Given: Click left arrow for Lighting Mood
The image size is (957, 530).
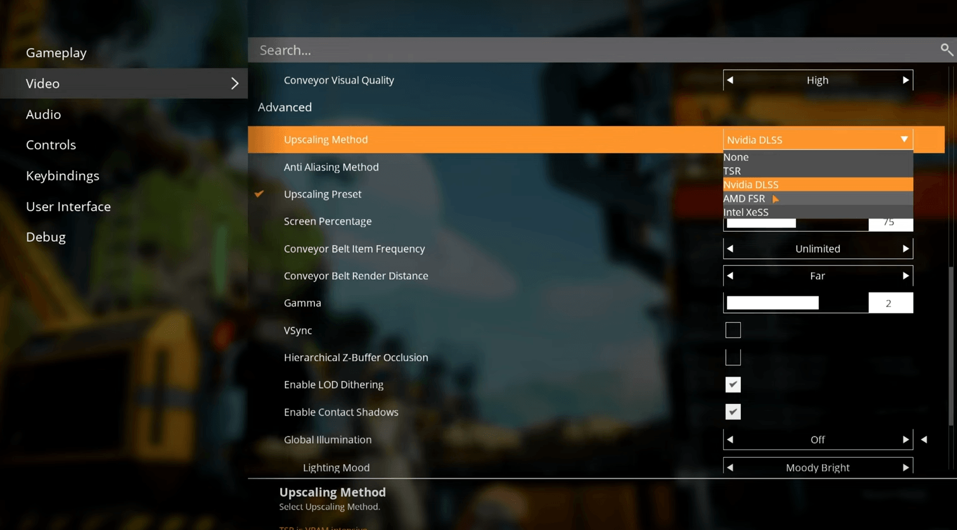Looking at the screenshot, I should coord(730,467).
